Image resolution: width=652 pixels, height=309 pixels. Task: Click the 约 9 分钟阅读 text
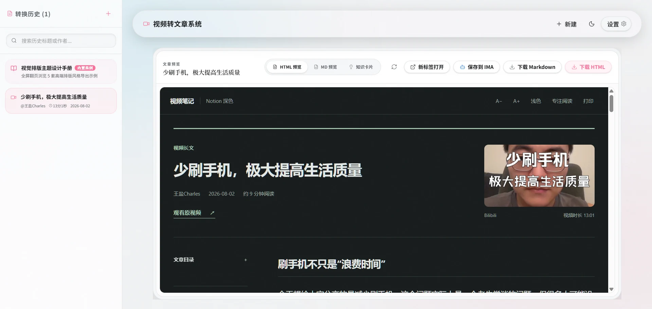click(x=258, y=194)
